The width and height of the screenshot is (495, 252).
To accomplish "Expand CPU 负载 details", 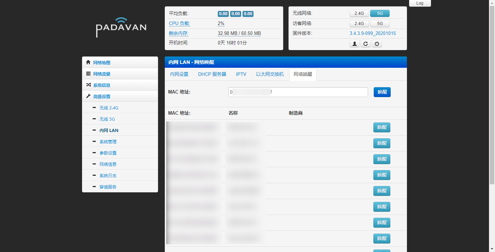I will [x=179, y=24].
